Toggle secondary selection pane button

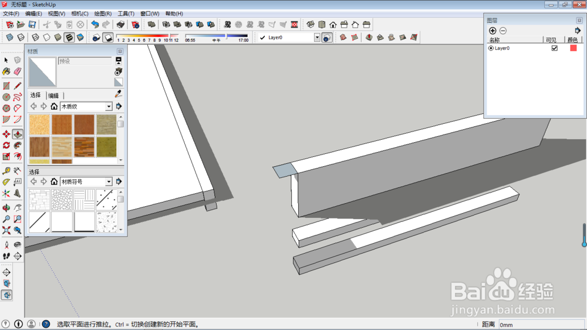point(119,60)
